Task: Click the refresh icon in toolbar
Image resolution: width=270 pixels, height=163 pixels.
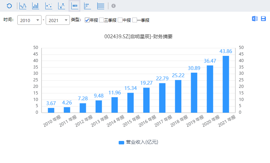Action: click(x=9, y=6)
